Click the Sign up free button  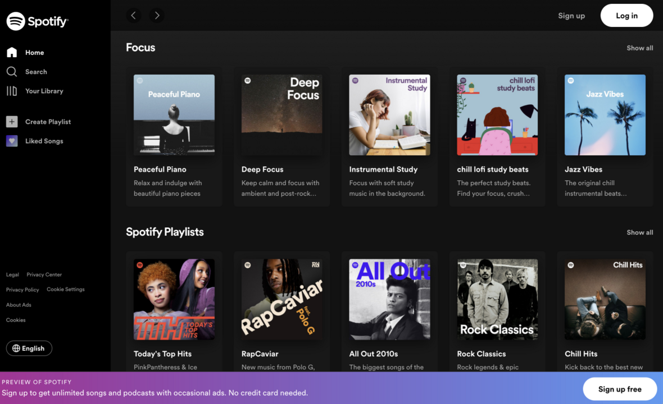click(620, 389)
